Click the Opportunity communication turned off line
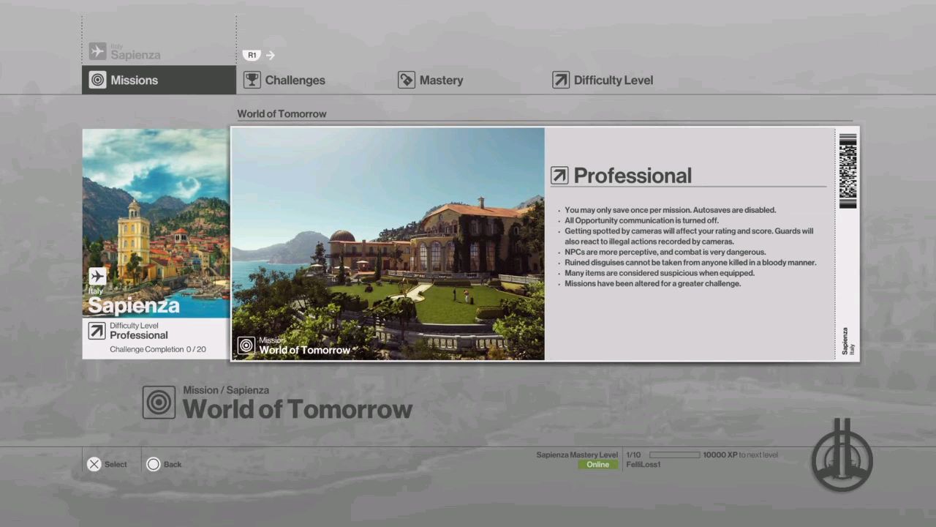Screen dimensions: 936x527 coord(641,220)
